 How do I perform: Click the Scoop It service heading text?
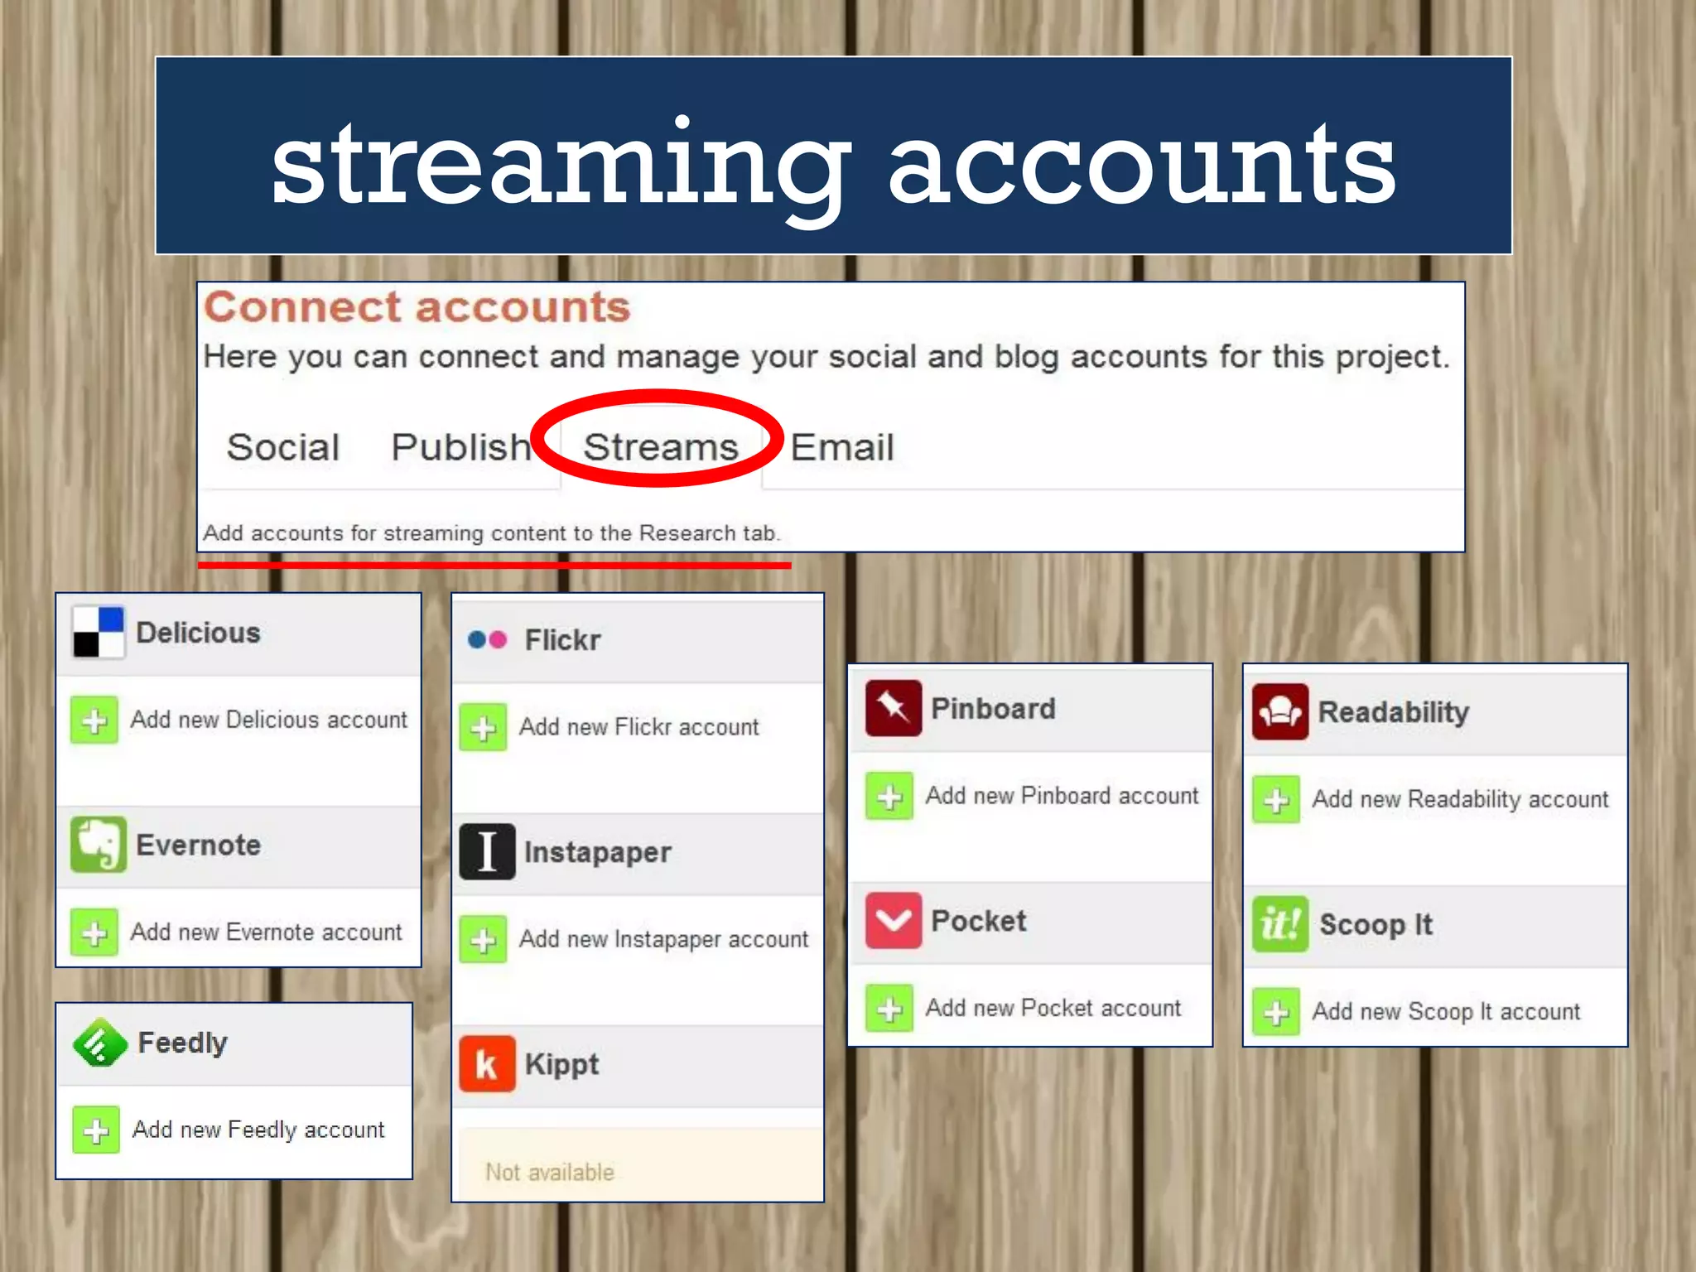[1375, 924]
